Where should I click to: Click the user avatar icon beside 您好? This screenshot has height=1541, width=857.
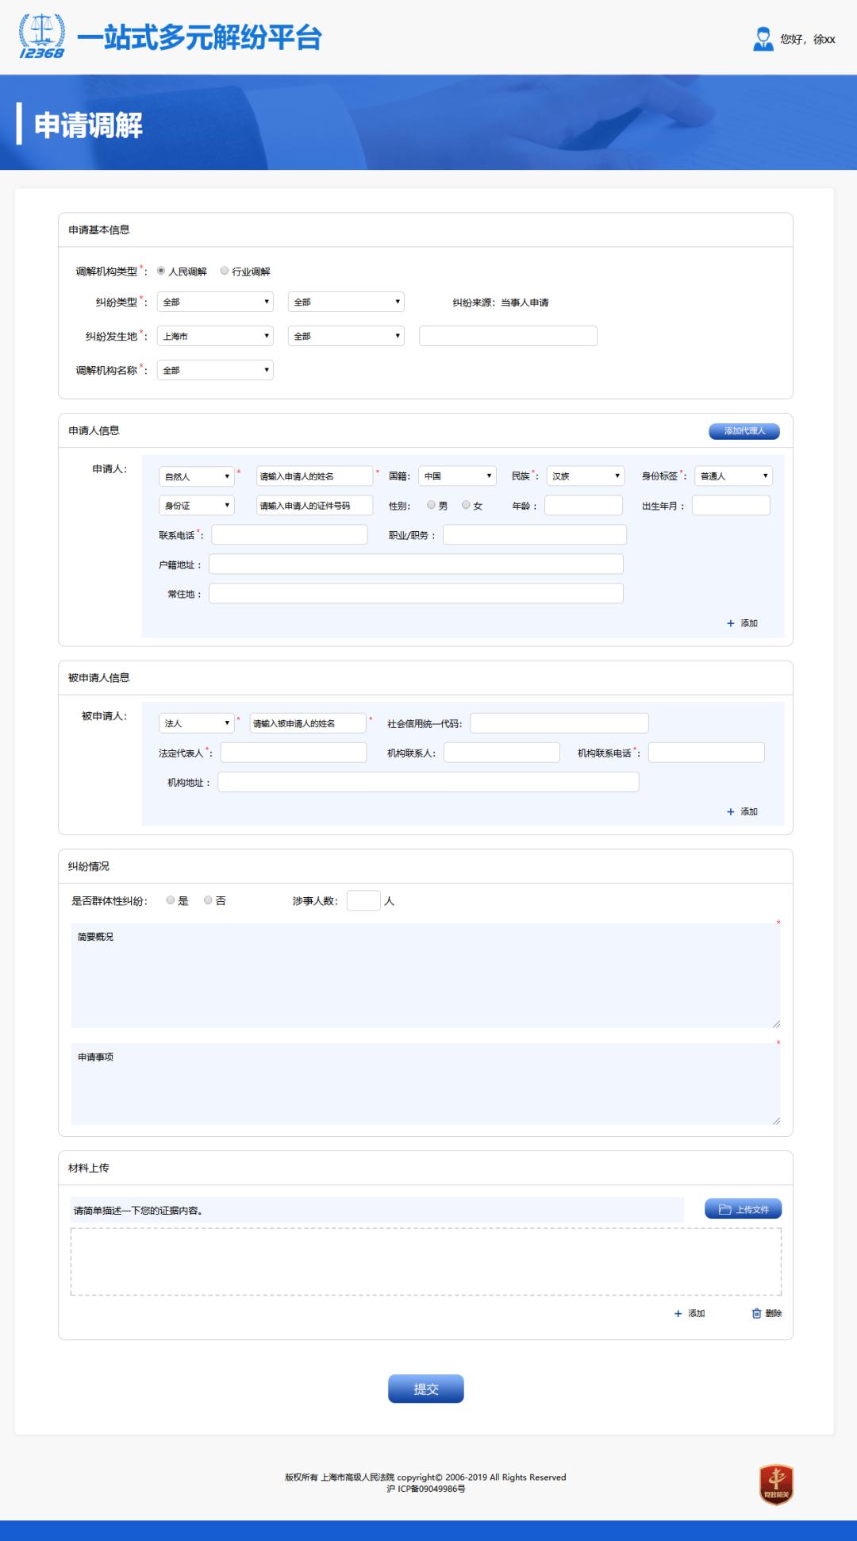763,39
